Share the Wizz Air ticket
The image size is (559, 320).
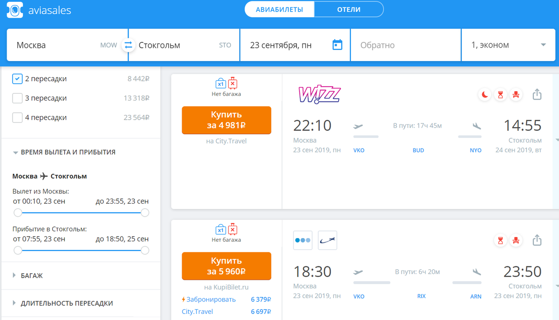pos(537,94)
